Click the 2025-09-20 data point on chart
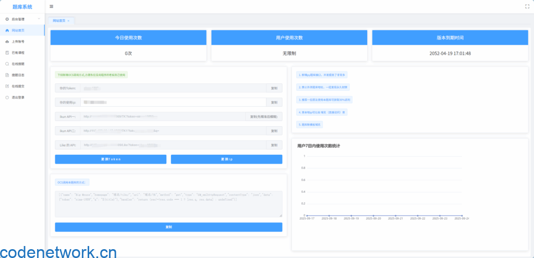Viewport: 534px width, 258px height. point(375,215)
